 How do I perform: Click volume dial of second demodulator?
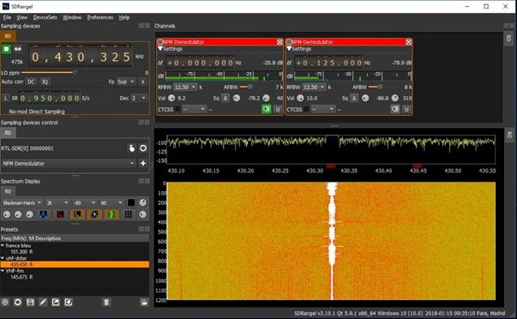(x=300, y=98)
